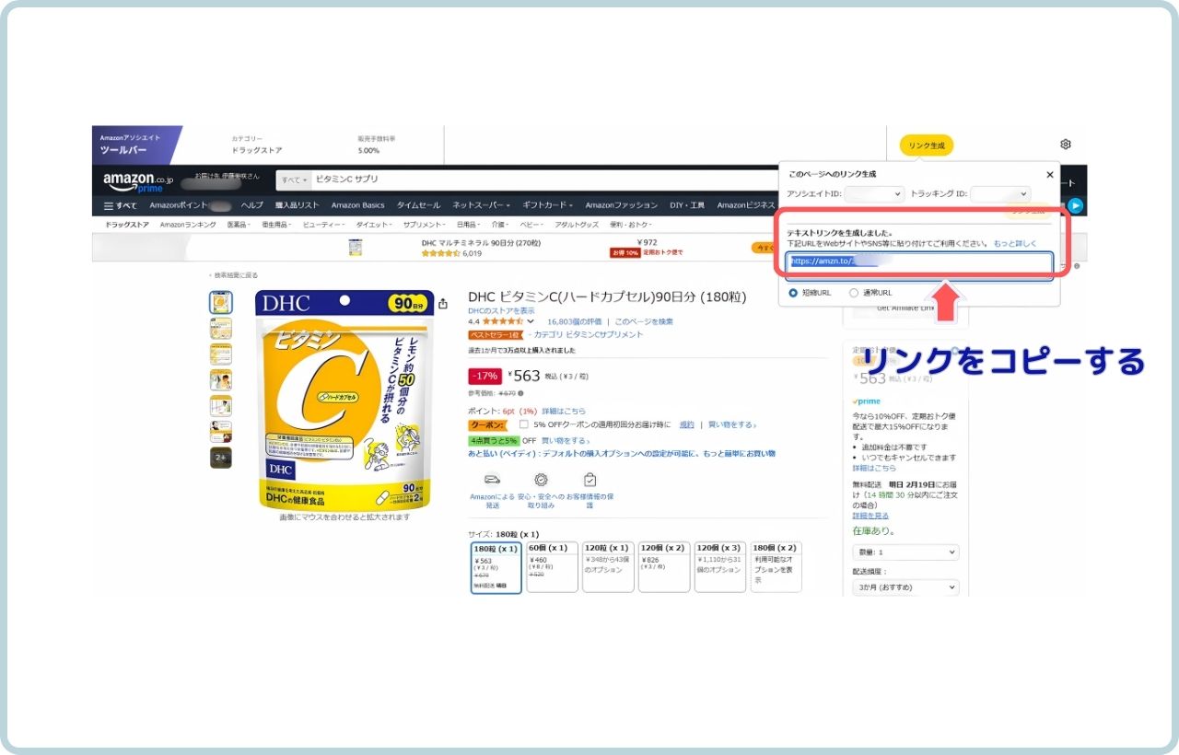Select the sixth product thumbnail image
The height and width of the screenshot is (755, 1179).
coord(221,432)
